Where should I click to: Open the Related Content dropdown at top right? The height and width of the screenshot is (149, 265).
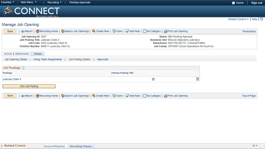tap(238, 19)
